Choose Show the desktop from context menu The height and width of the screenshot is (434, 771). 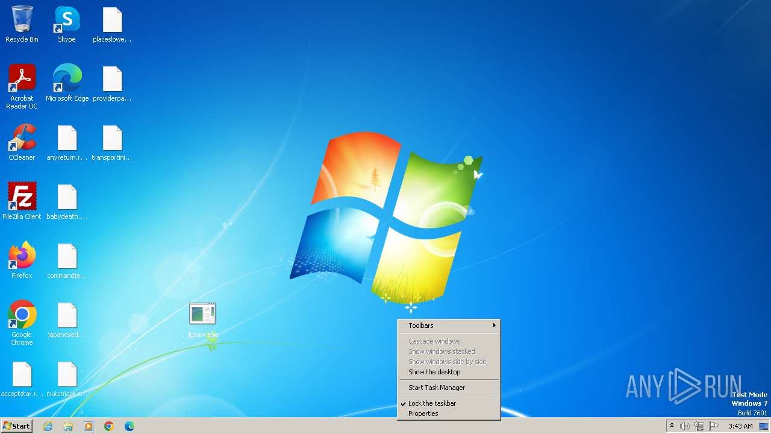click(x=449, y=372)
